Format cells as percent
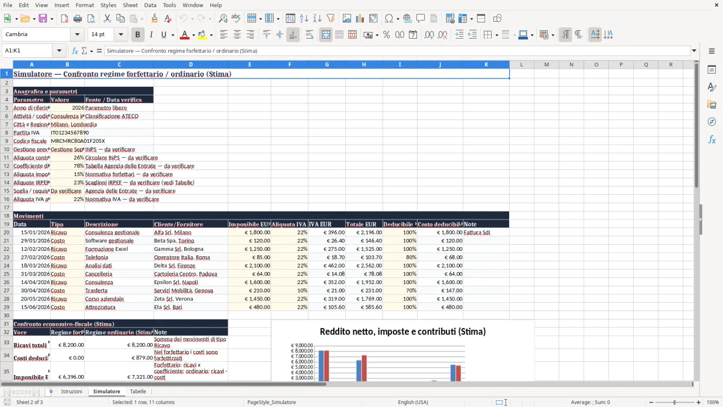This screenshot has width=723, height=407. (x=386, y=35)
